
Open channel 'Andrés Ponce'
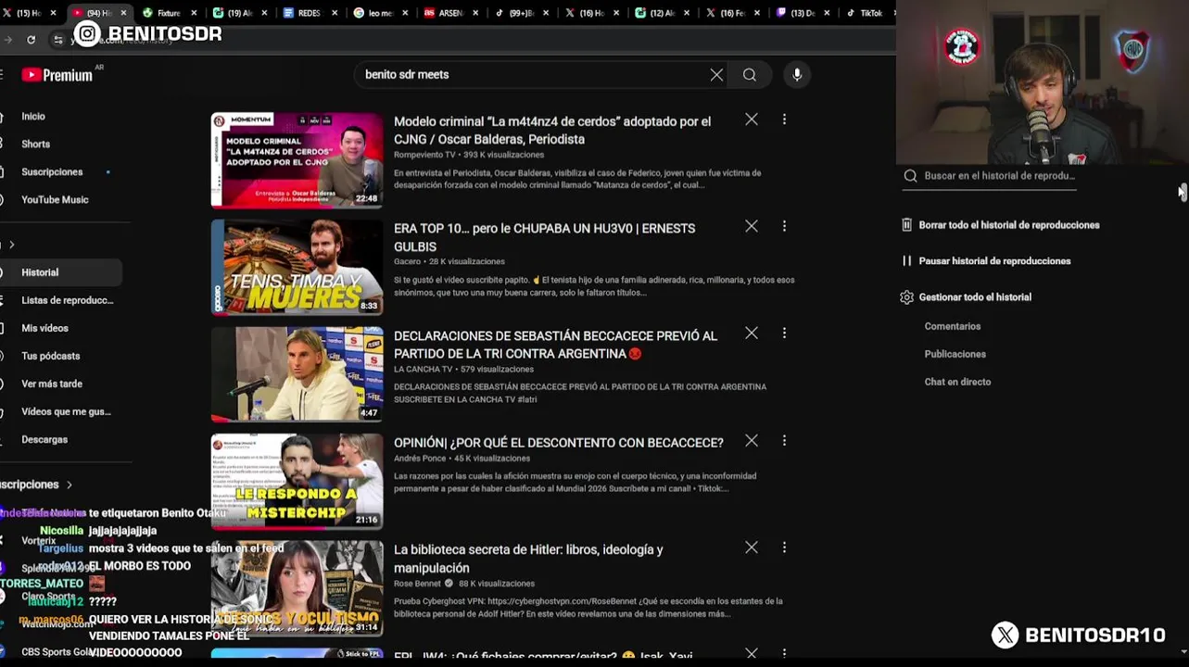420,458
